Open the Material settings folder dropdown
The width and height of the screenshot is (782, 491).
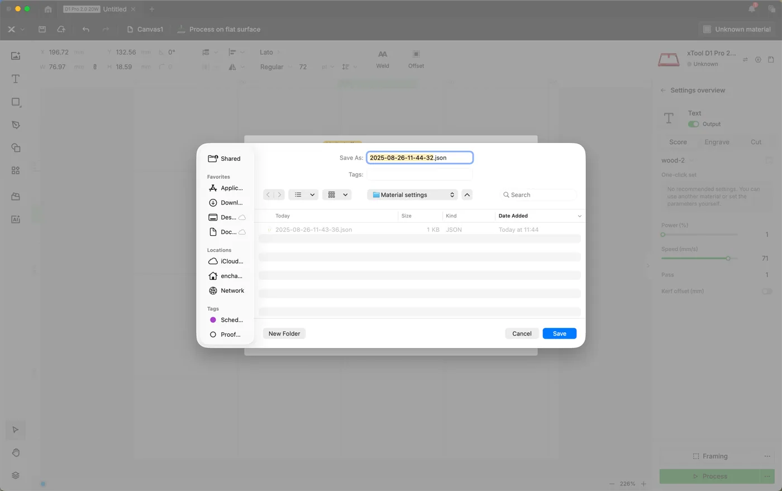413,195
